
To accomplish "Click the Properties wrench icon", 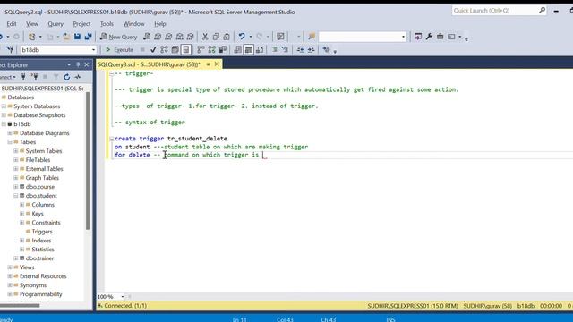I will [x=429, y=37].
